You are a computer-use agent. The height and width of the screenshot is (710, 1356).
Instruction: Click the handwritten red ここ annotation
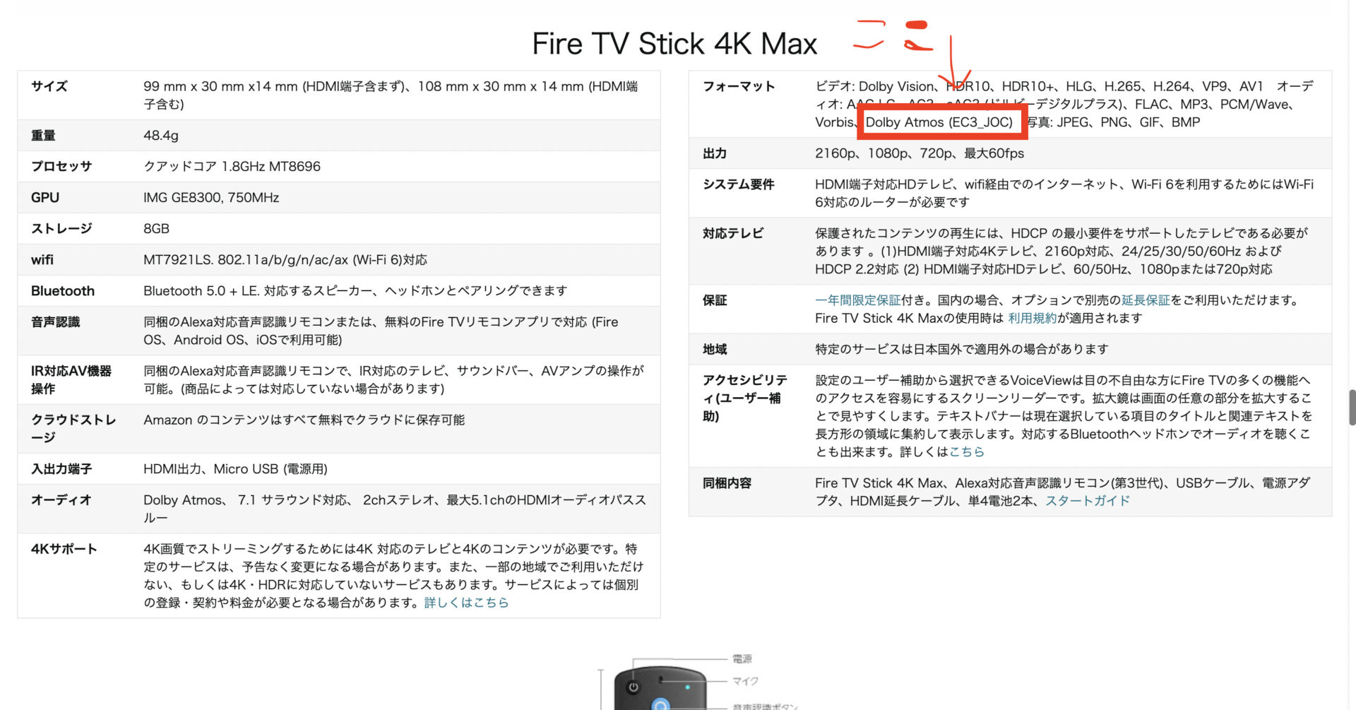pyautogui.click(x=893, y=35)
